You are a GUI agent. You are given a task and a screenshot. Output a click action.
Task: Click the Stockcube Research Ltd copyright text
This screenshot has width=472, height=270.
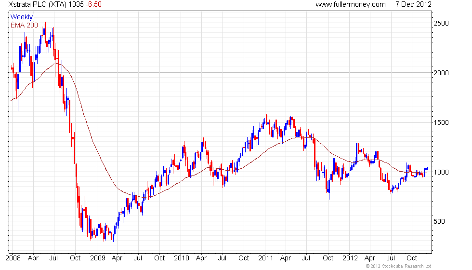pos(399,266)
